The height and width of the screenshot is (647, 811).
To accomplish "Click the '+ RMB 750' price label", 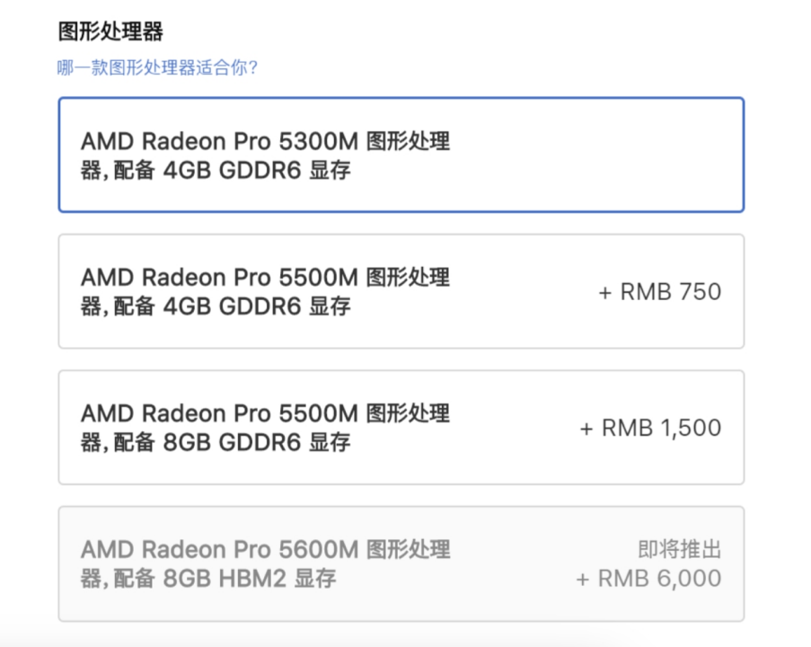I will tap(660, 292).
